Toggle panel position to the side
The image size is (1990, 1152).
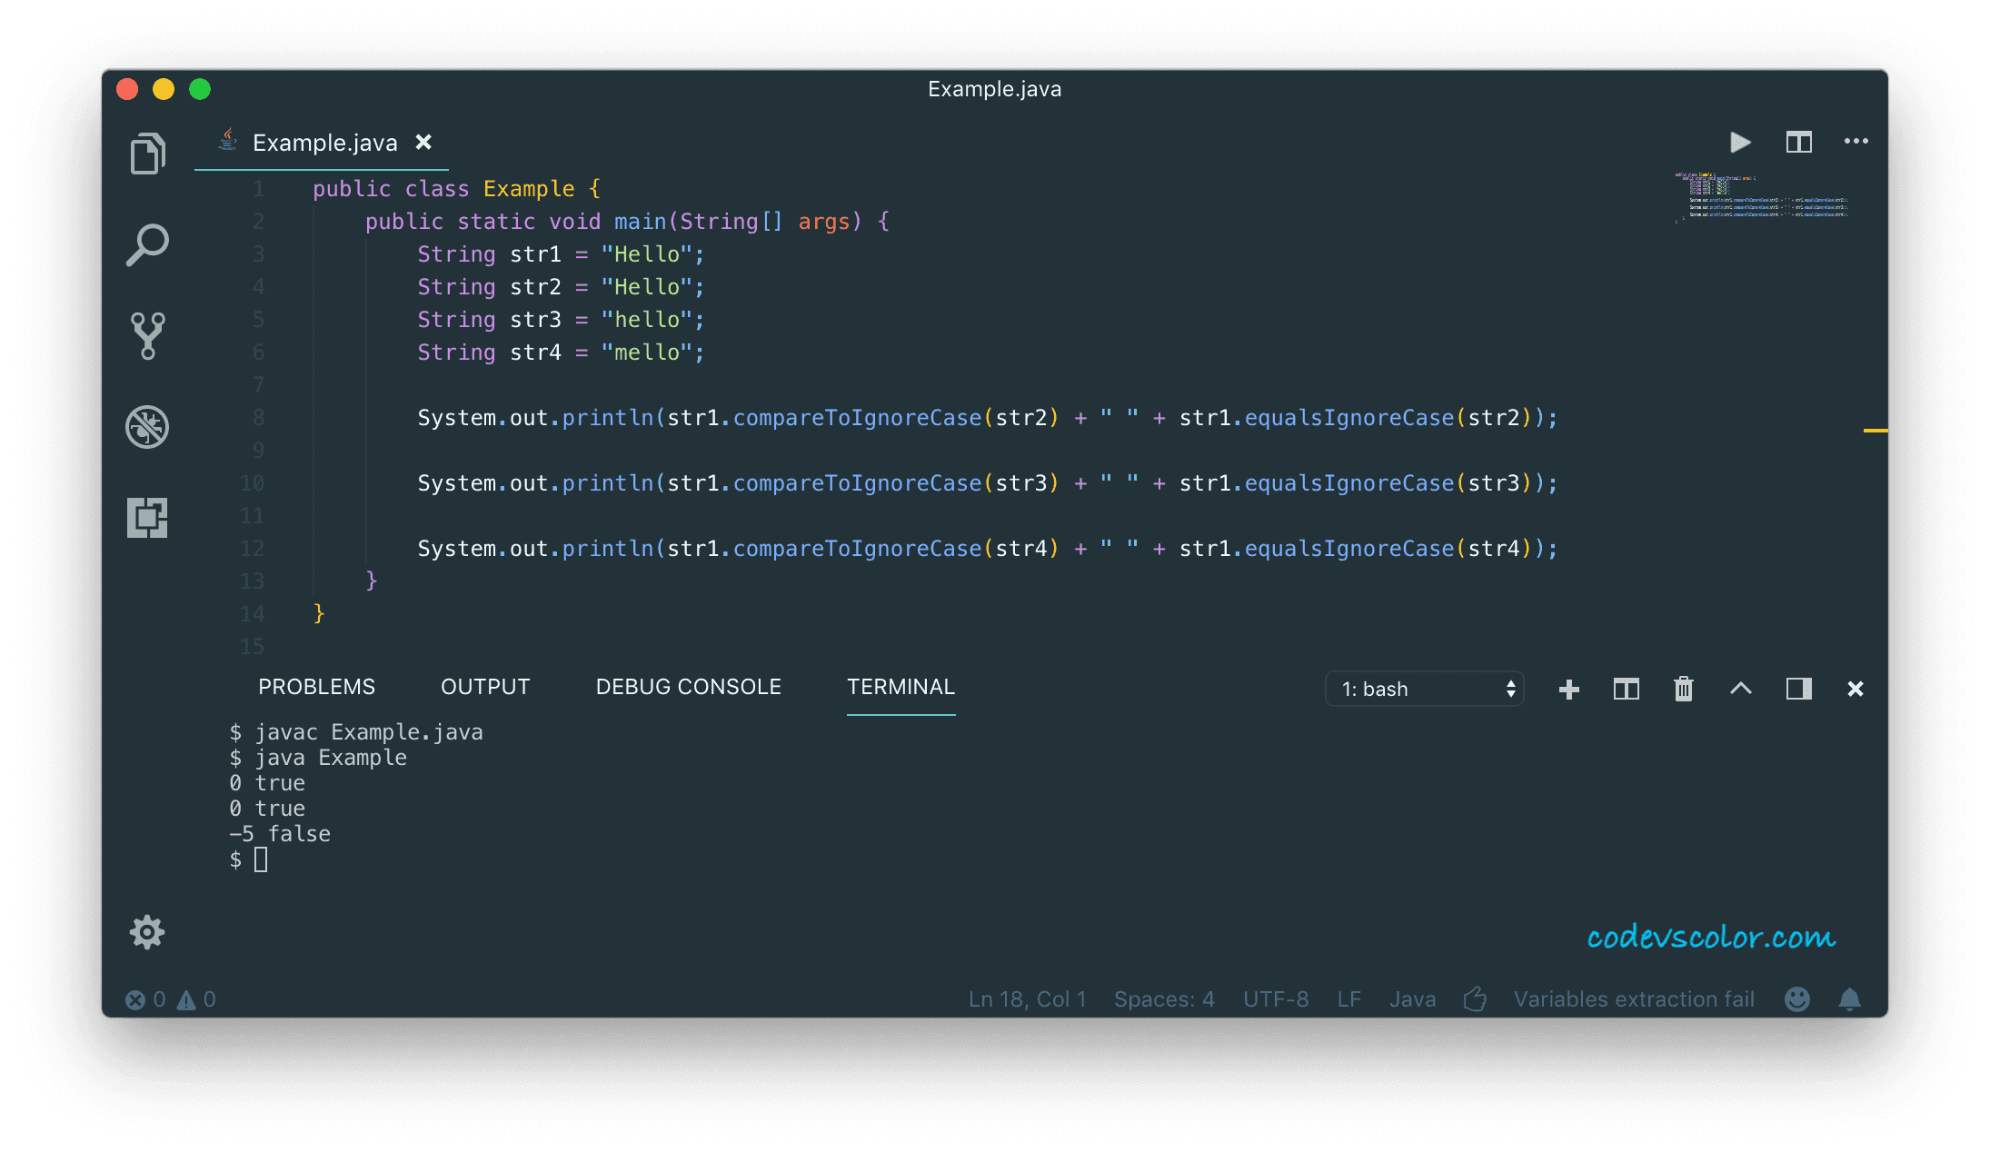tap(1798, 689)
